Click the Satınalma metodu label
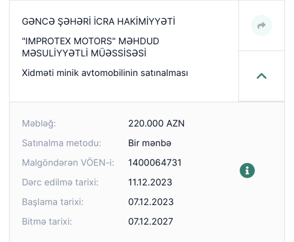 [x=62, y=143]
